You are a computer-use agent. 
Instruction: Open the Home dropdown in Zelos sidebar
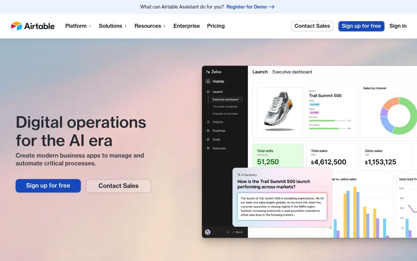pos(226,82)
